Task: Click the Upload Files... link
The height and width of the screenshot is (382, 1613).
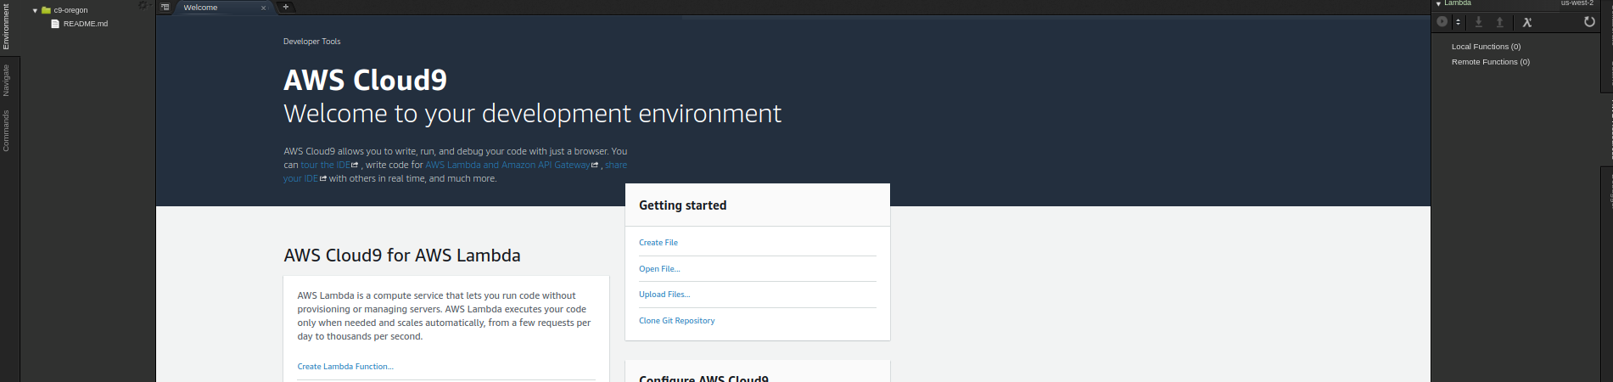Action: point(664,295)
